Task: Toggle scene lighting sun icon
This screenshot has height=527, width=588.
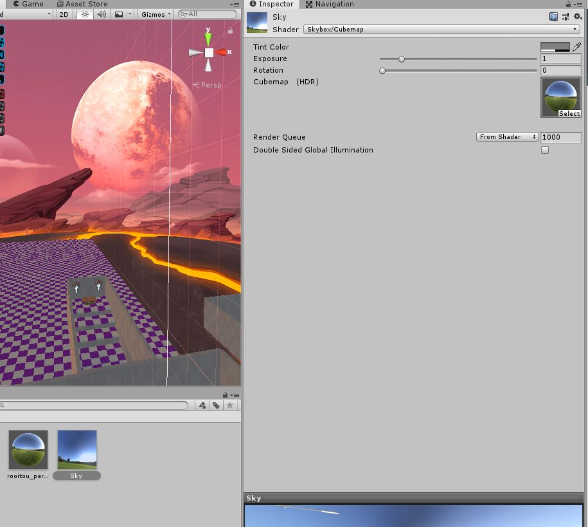Action: point(85,14)
